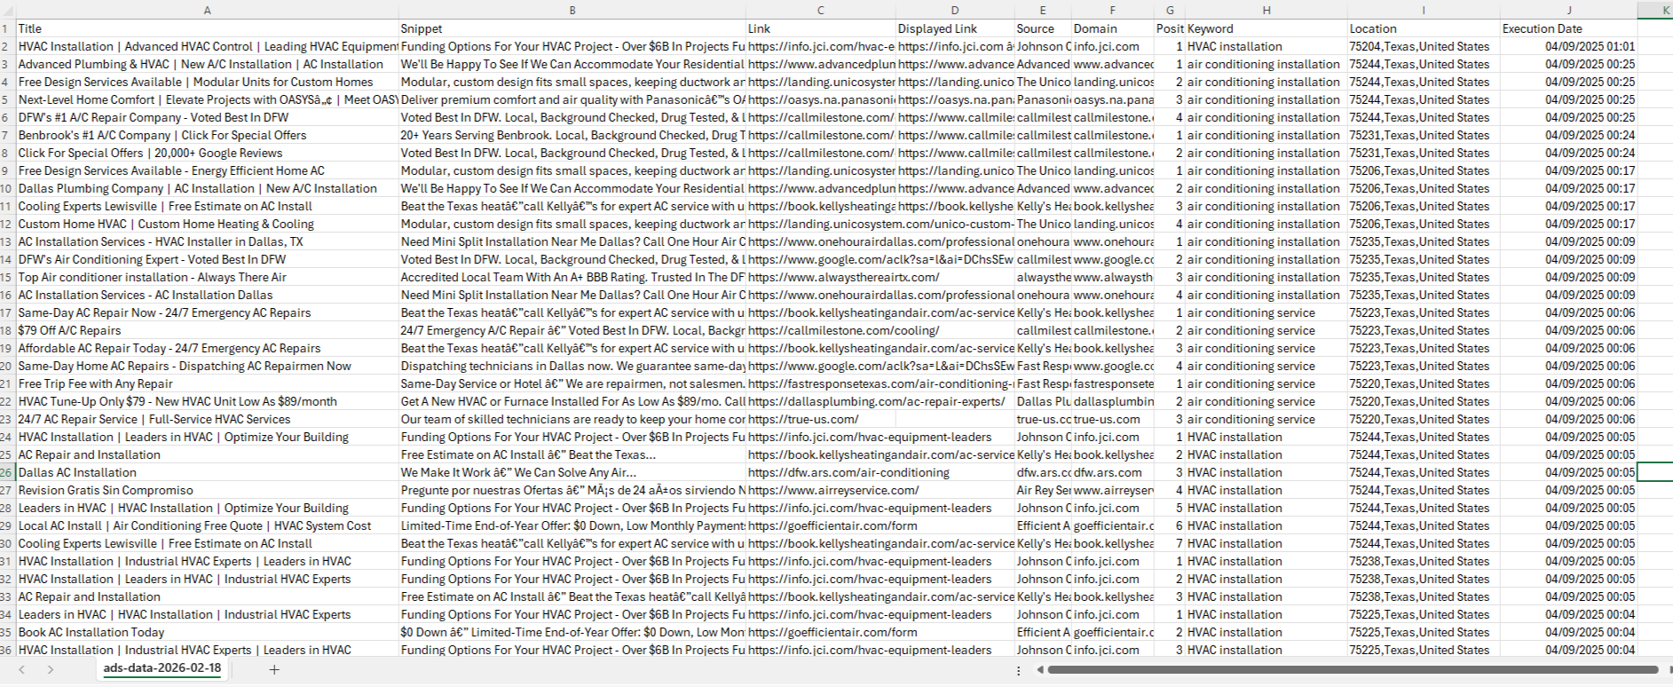
Task: Click the horizontal scroll left arrow
Action: [x=1039, y=670]
